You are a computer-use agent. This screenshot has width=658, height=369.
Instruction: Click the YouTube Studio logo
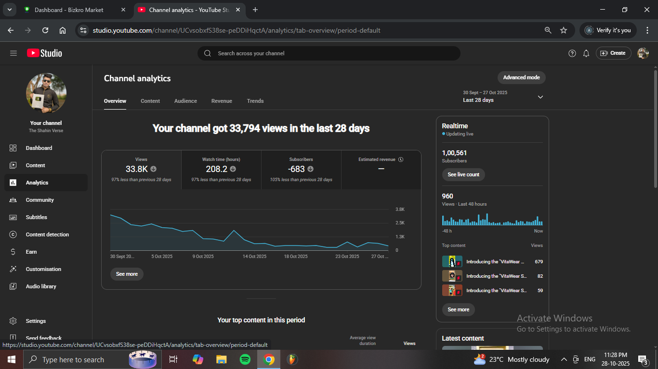pyautogui.click(x=44, y=53)
